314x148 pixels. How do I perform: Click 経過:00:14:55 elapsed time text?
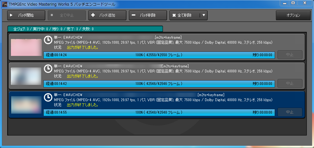point(56,112)
